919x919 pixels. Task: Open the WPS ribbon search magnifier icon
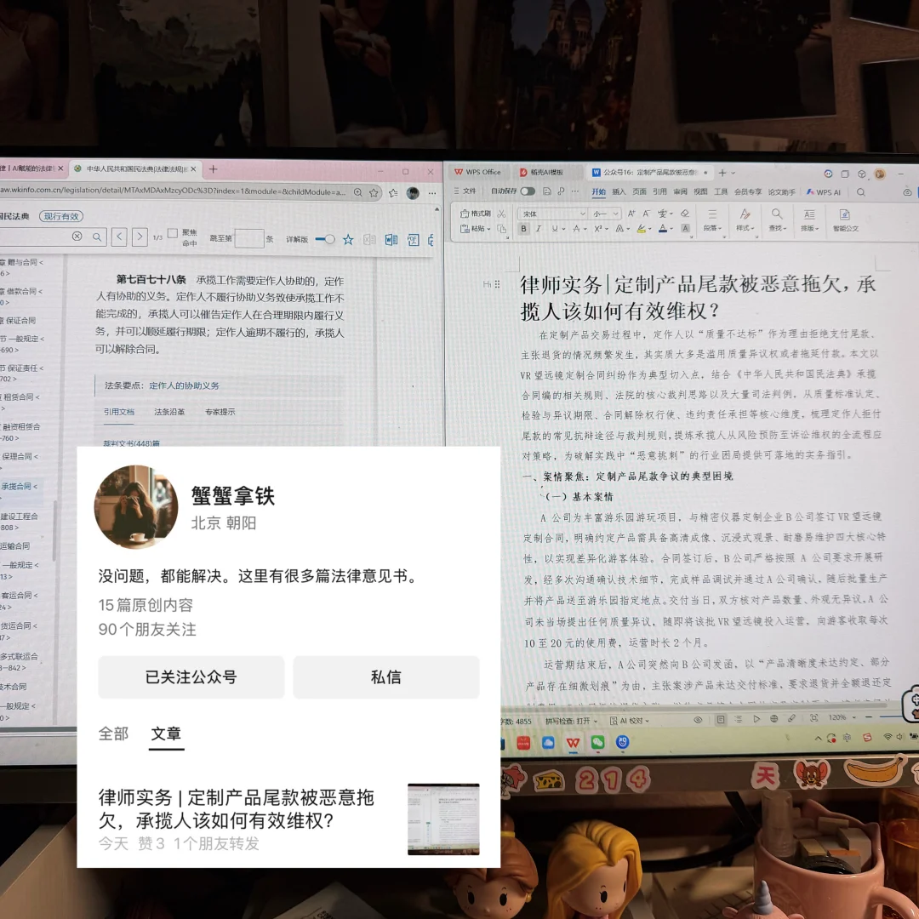click(861, 192)
